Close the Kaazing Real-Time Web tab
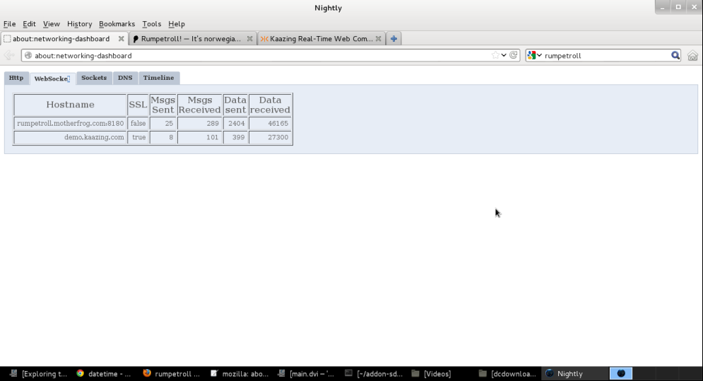This screenshot has width=703, height=381. coord(379,39)
